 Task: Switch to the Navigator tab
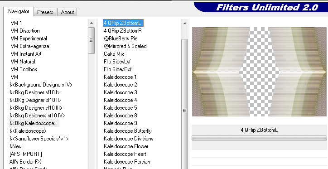coord(19,11)
